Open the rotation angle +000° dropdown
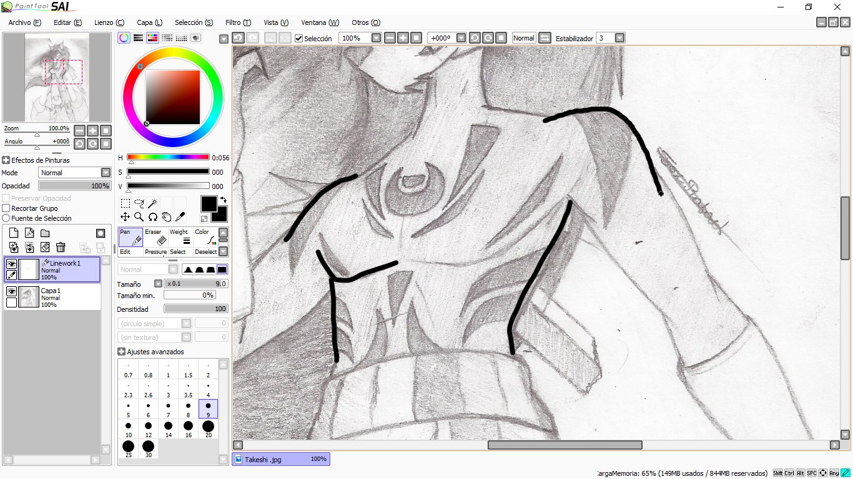 [461, 38]
